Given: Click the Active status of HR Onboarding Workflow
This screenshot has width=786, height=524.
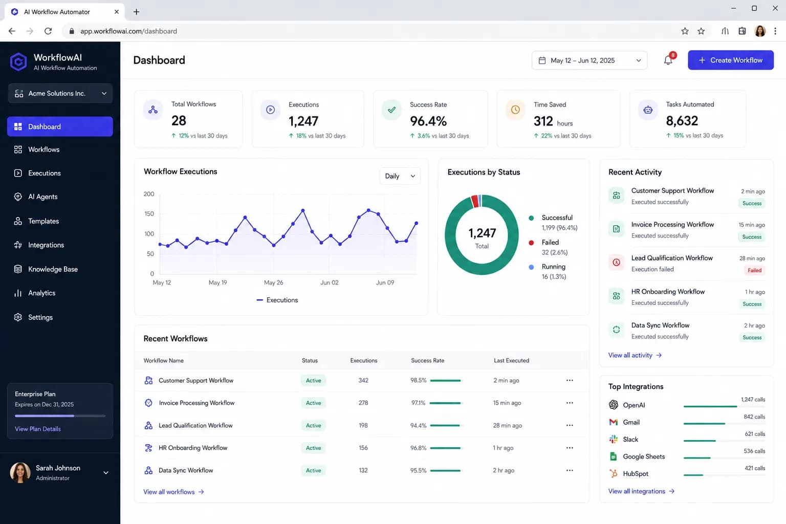Looking at the screenshot, I should [x=313, y=448].
